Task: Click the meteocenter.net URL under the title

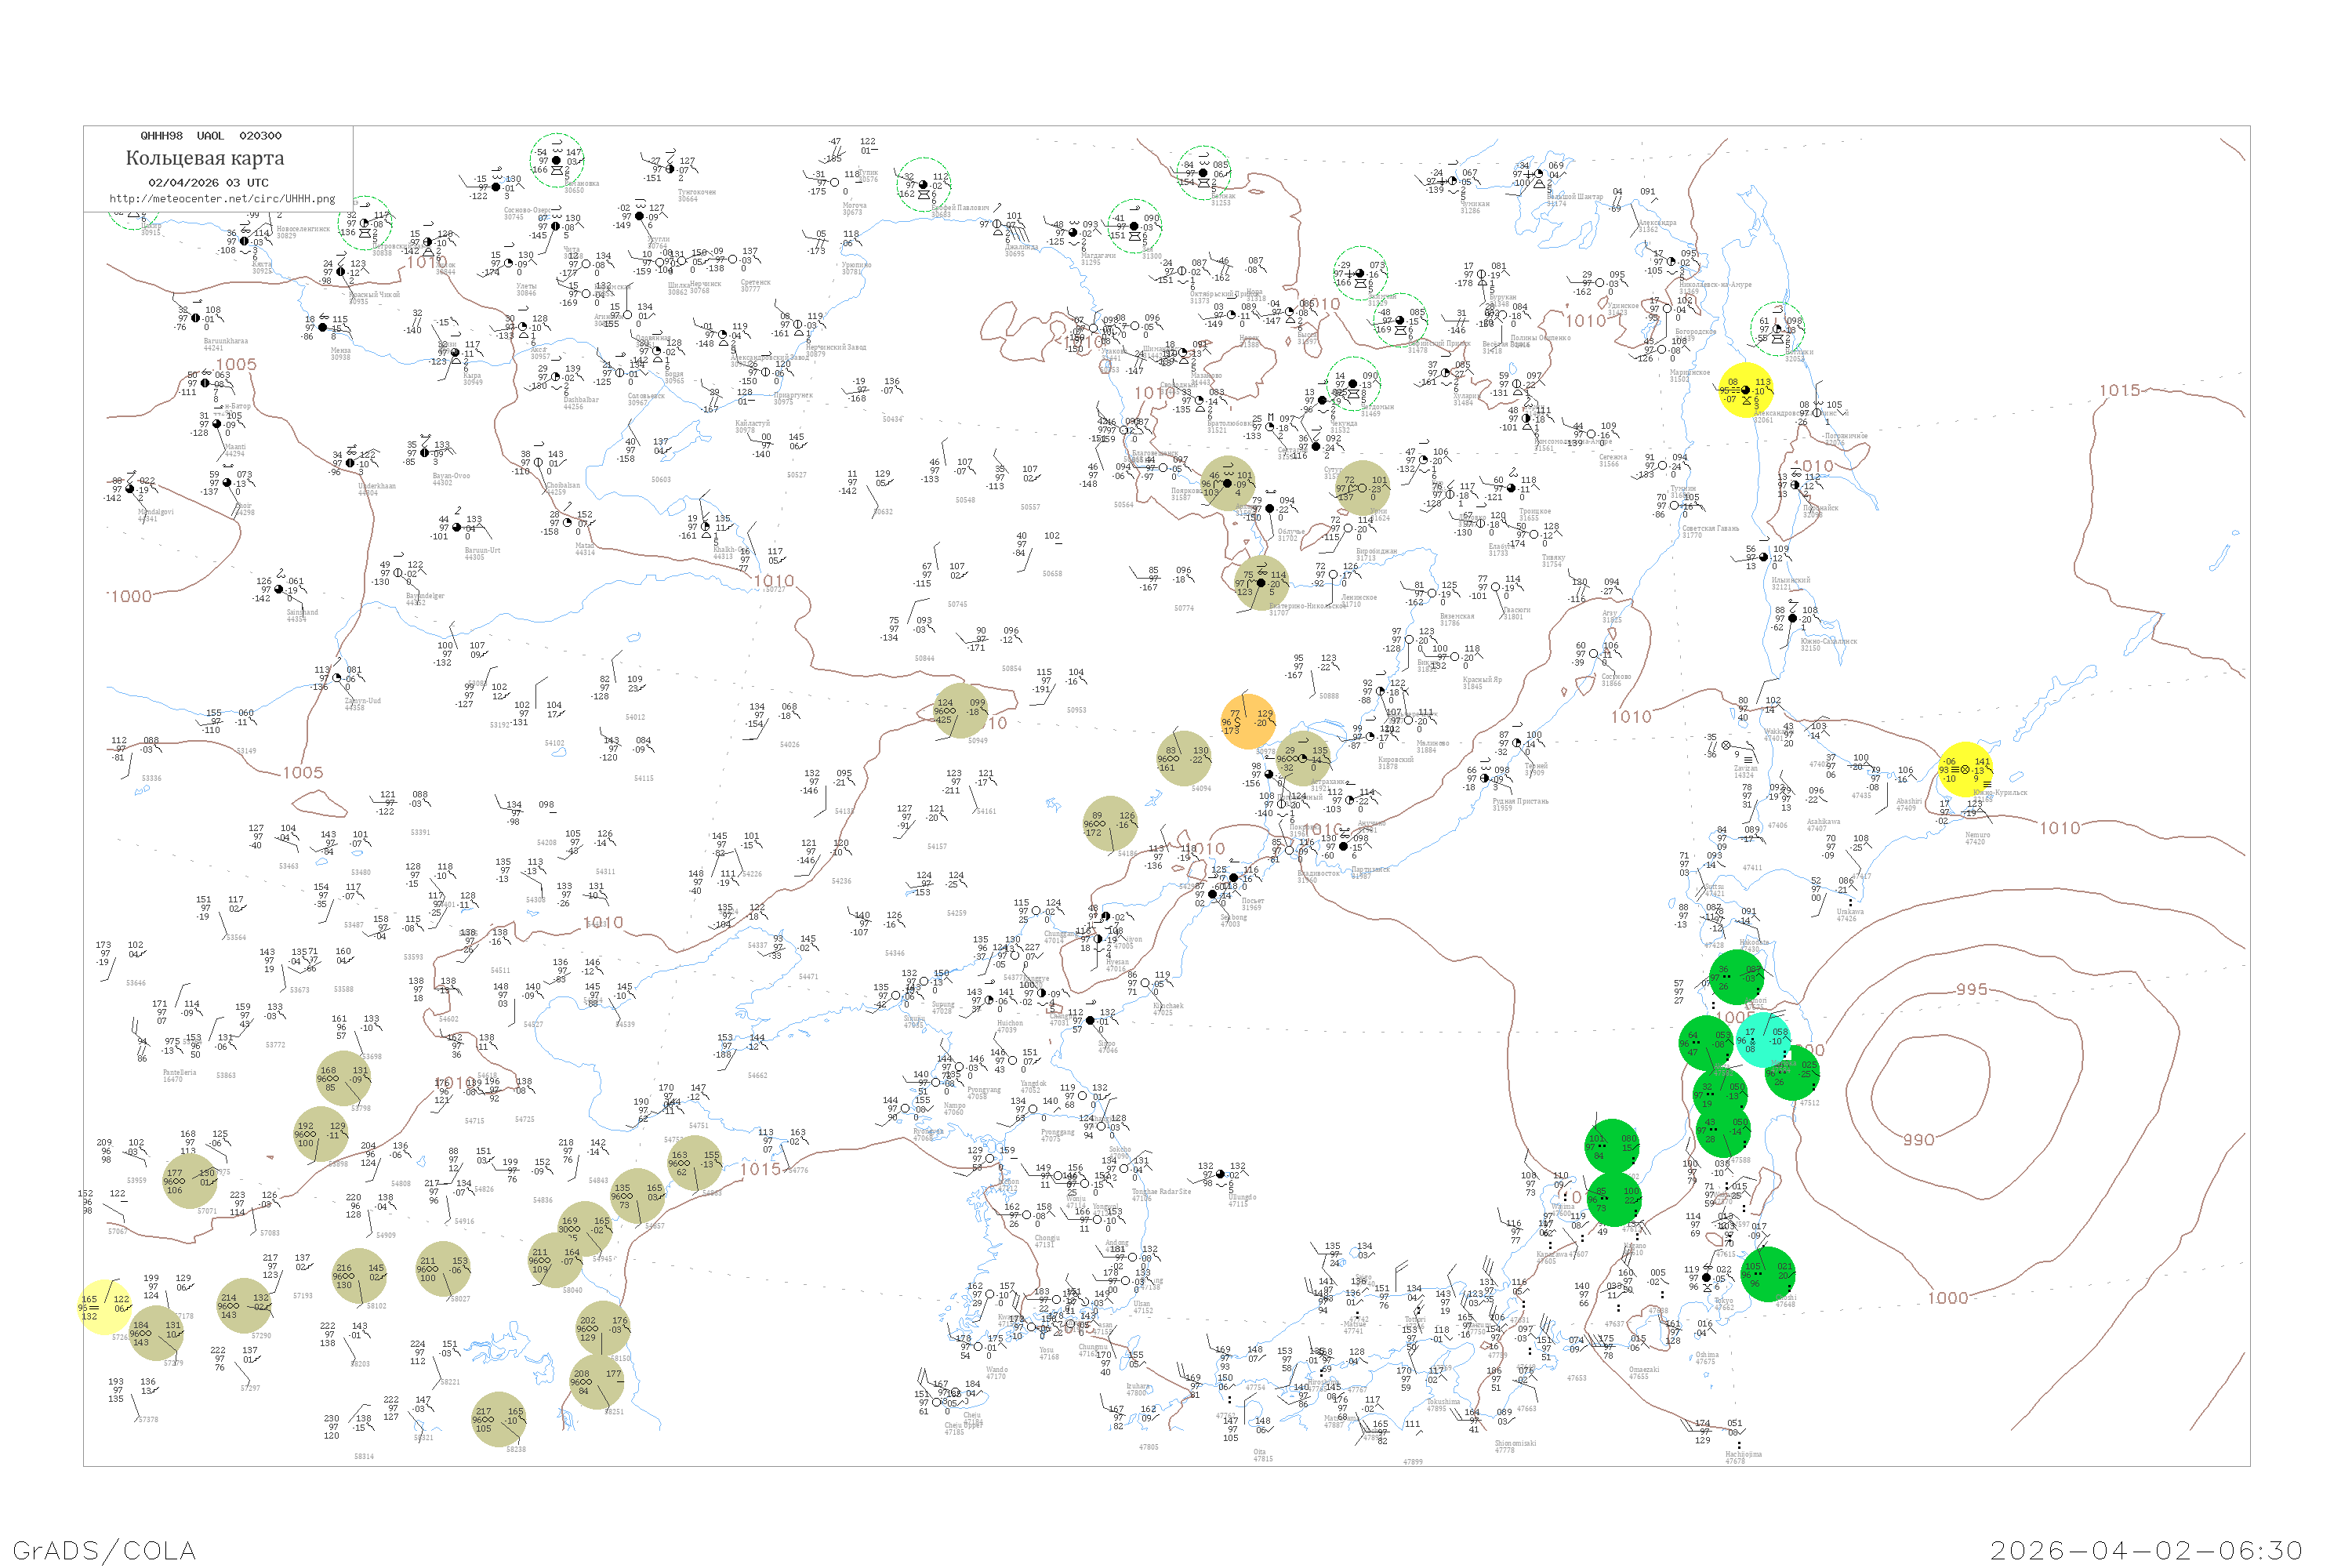Action: point(223,199)
